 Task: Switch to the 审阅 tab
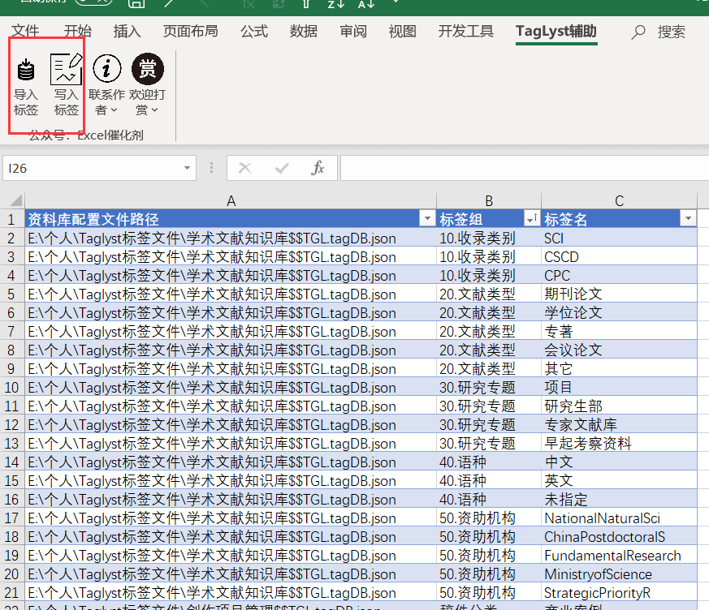click(x=353, y=31)
